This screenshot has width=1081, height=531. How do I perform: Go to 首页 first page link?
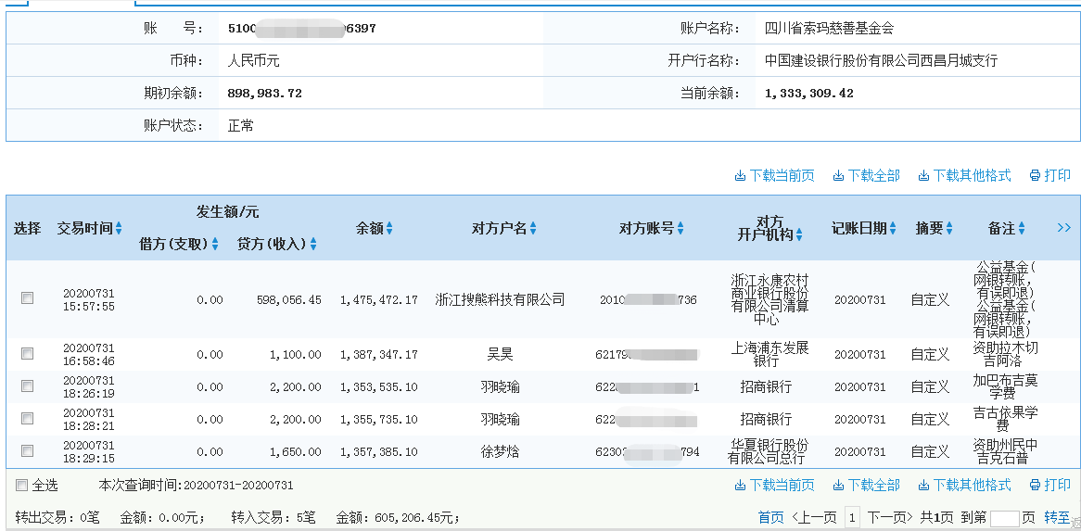pyautogui.click(x=770, y=518)
